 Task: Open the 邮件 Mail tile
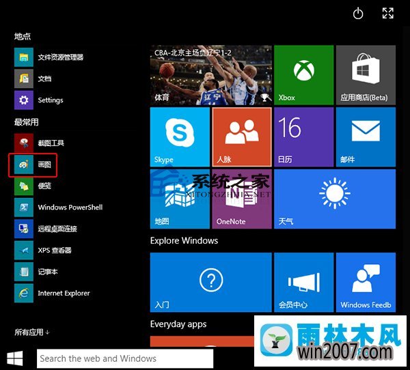[x=366, y=137]
